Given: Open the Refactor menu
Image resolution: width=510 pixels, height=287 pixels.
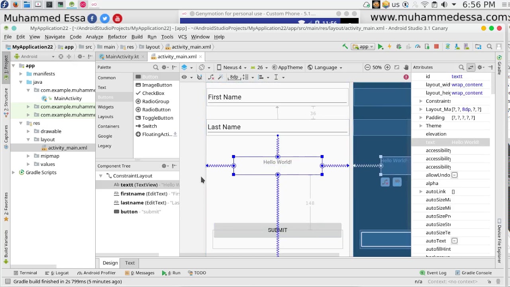Looking at the screenshot, I should [117, 37].
